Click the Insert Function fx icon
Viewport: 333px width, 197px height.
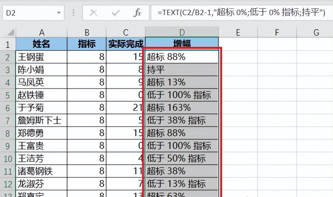click(137, 12)
